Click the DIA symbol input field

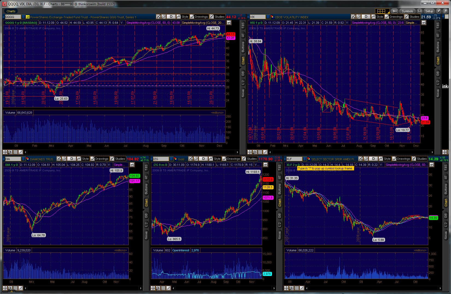click(13, 159)
